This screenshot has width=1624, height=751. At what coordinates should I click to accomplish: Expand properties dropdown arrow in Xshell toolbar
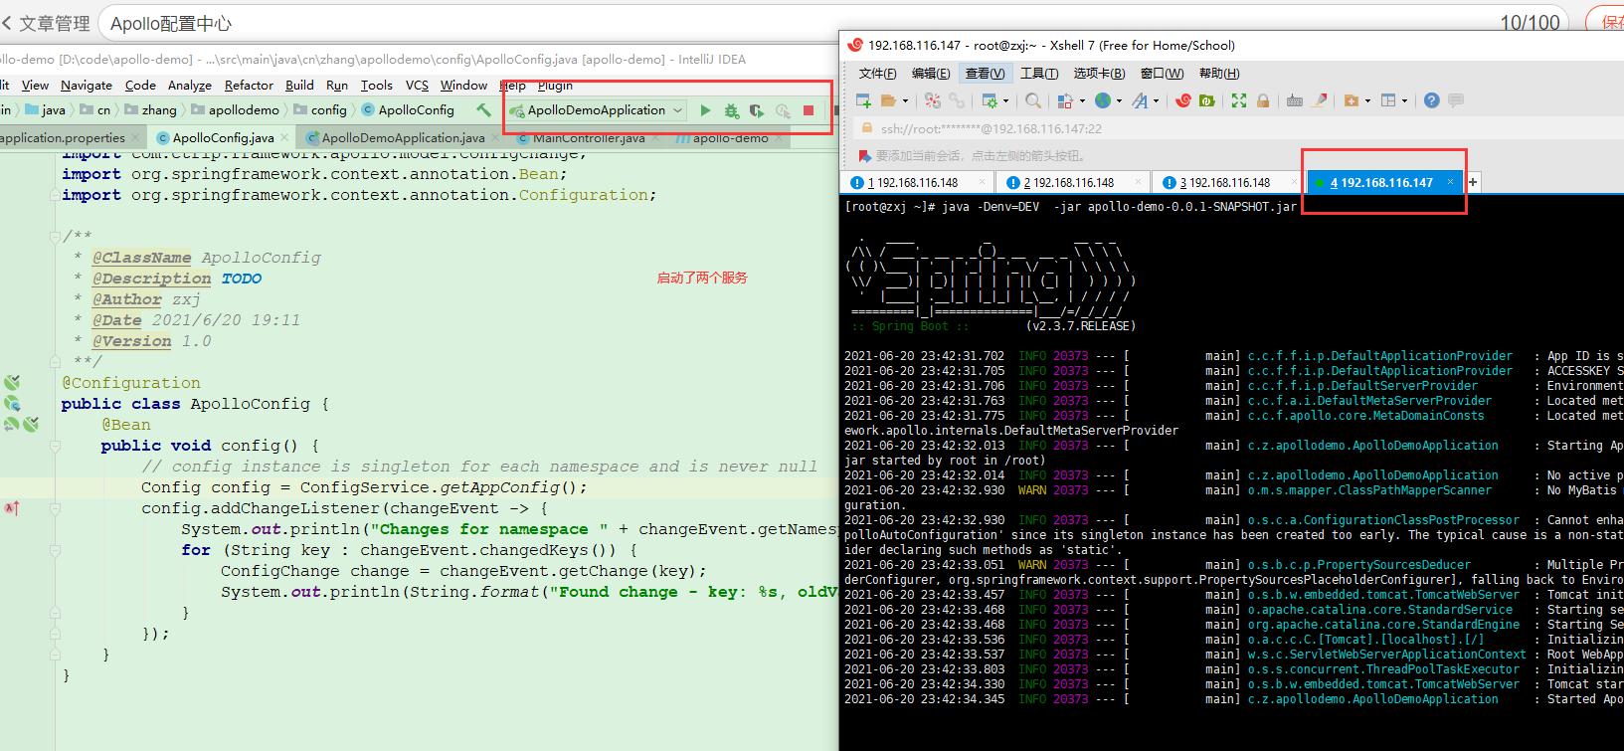click(x=1005, y=101)
